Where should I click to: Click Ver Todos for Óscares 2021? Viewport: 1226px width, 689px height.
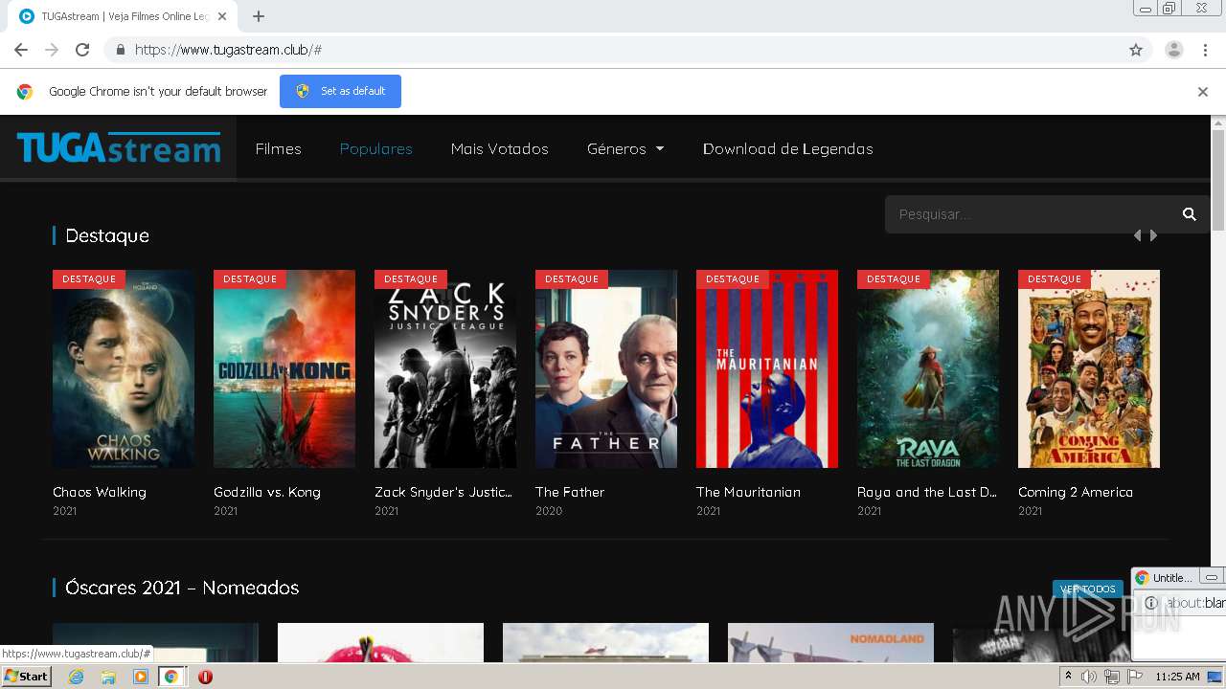(x=1087, y=589)
